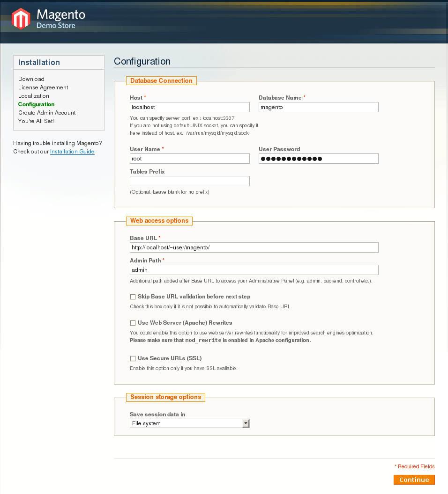448x494 pixels.
Task: Click the License Agreement step
Action: [43, 87]
